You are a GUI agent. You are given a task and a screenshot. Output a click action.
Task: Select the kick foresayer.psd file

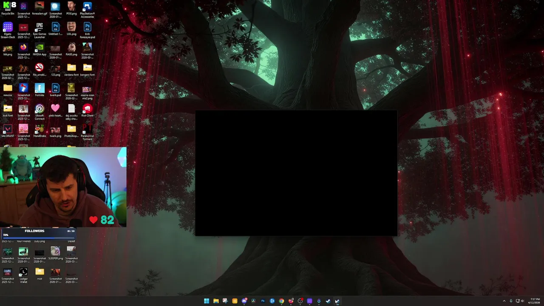click(87, 30)
